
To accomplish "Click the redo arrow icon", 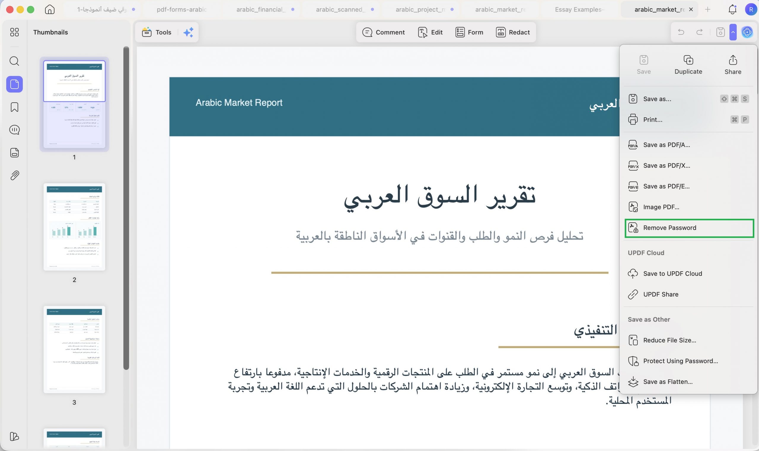I will click(x=699, y=32).
